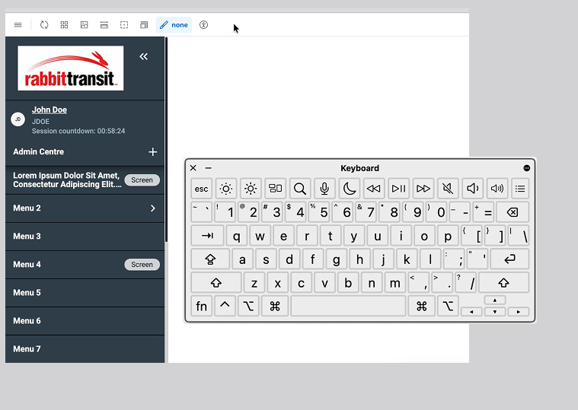Select Menu 3 in the sidebar
Image resolution: width=578 pixels, height=410 pixels.
pos(27,237)
